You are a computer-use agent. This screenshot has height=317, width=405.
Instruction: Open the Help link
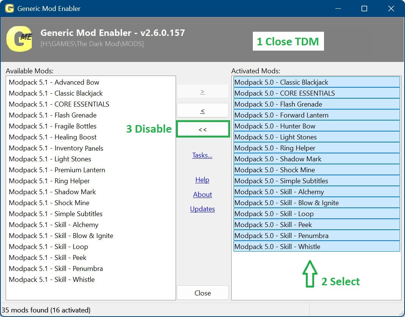tap(202, 180)
